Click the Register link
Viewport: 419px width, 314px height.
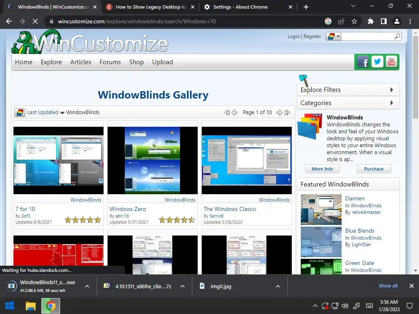[x=312, y=36]
